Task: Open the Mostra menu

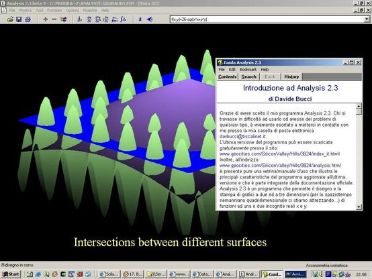Action: pyautogui.click(x=25, y=11)
